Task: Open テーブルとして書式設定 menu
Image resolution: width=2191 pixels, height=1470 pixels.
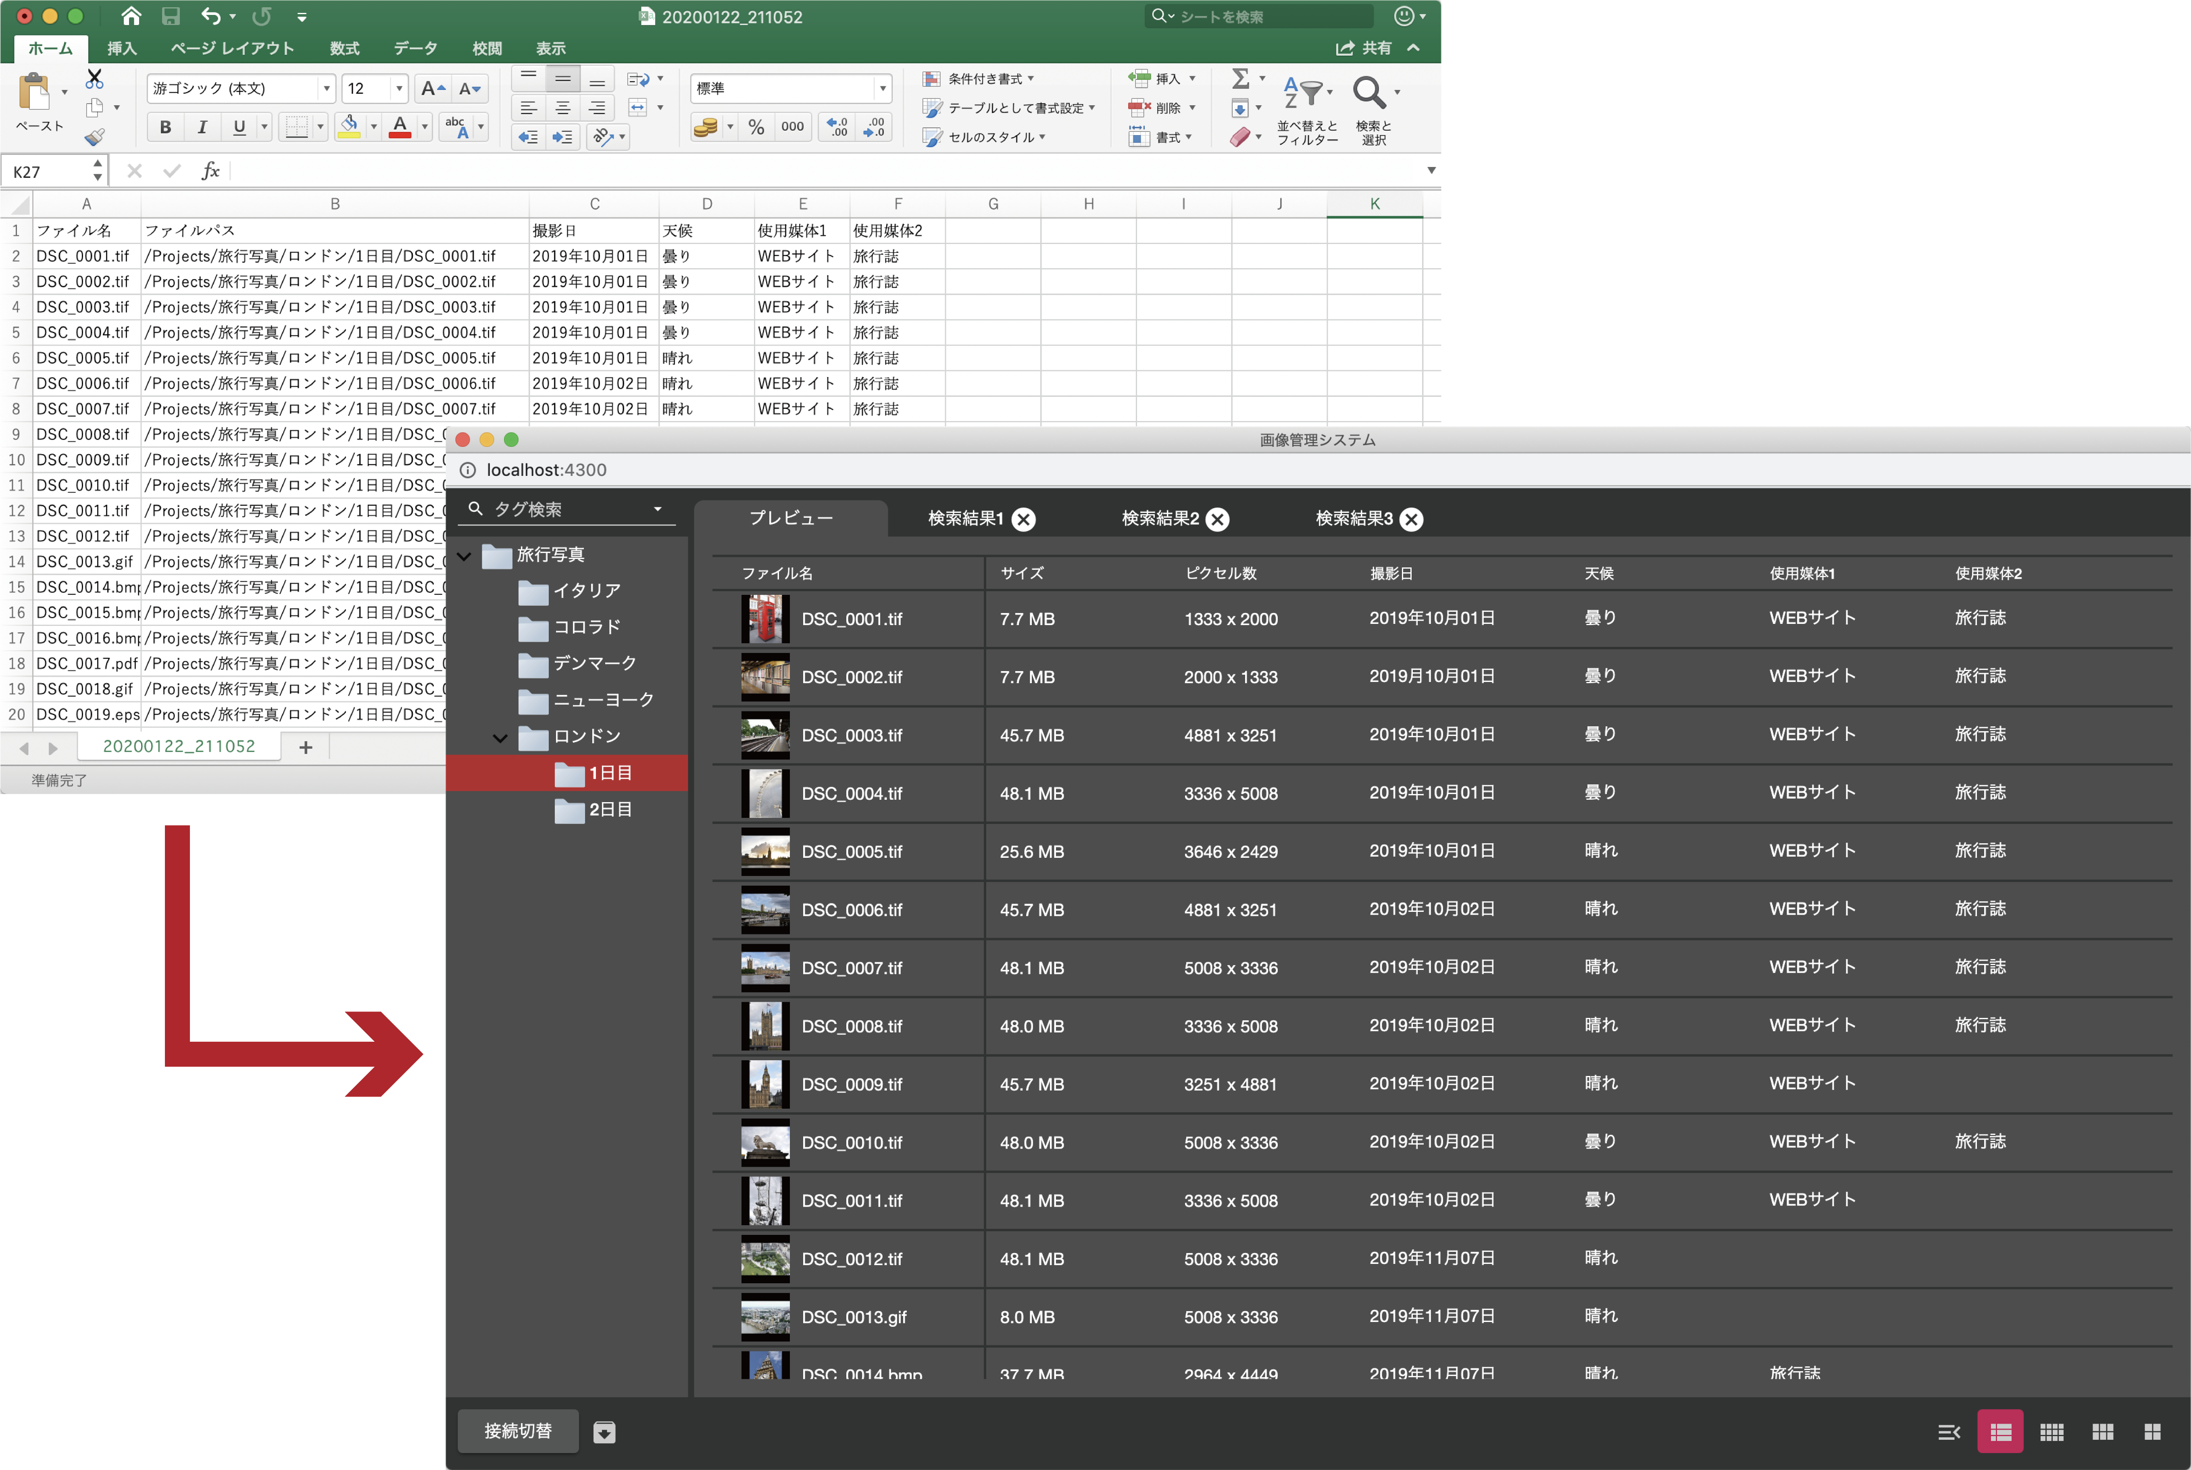Action: pyautogui.click(x=1008, y=108)
